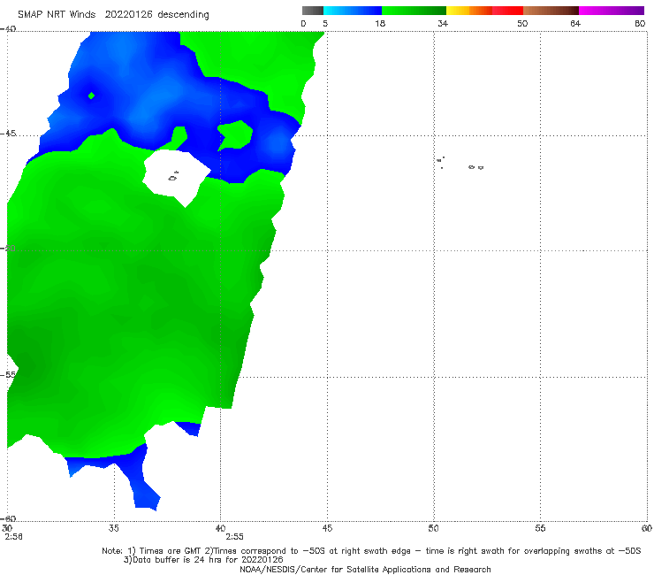Image resolution: width=654 pixels, height=575 pixels.
Task: Select the brown 50-64 colorbar segment
Action: coord(551,11)
